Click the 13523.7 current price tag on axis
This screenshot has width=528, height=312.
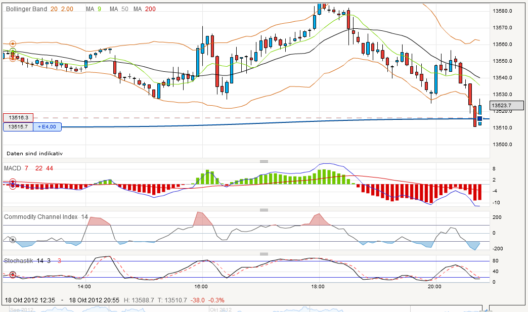(x=507, y=106)
